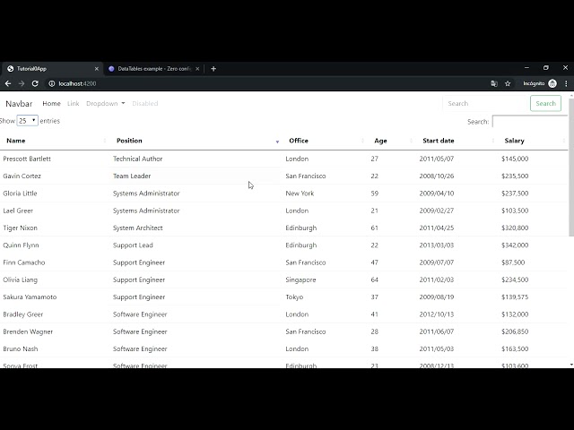View site information icon in address bar

[52, 83]
